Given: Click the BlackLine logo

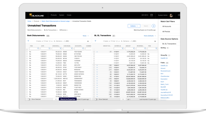Looking at the screenshot, I should pos(36,15).
